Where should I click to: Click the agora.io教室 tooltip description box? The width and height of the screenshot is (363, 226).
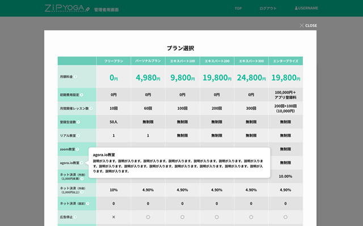pos(178,163)
